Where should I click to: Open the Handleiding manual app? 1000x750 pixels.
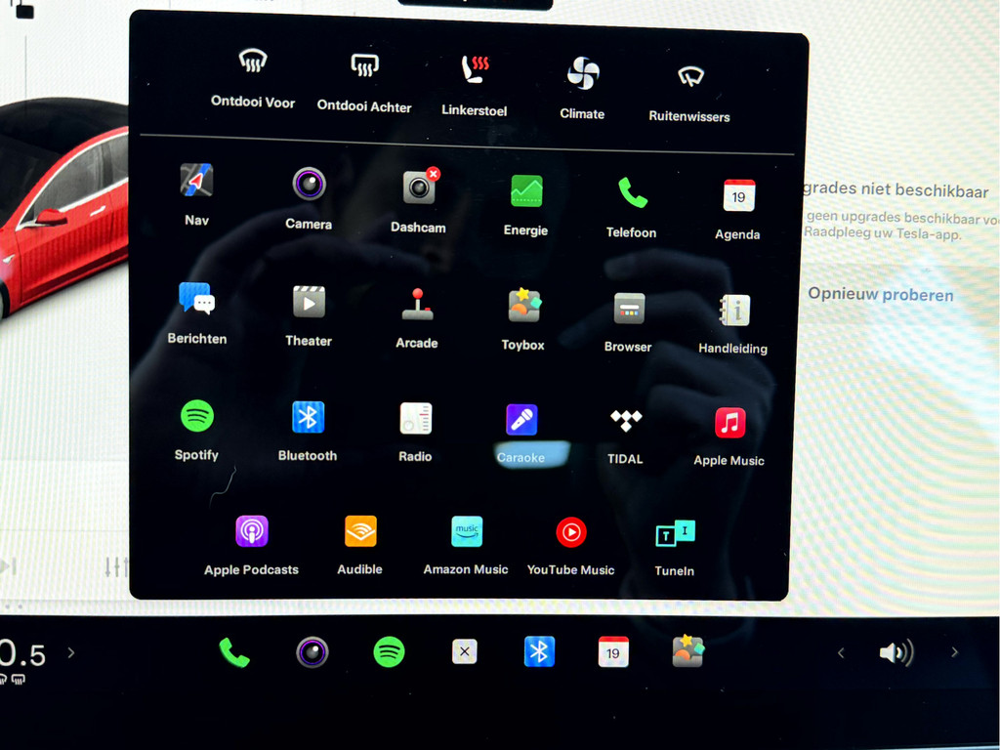[734, 311]
